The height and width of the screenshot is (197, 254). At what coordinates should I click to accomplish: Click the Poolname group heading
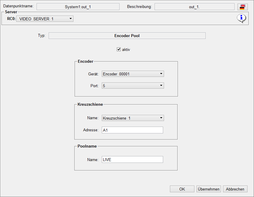pyautogui.click(x=87, y=146)
